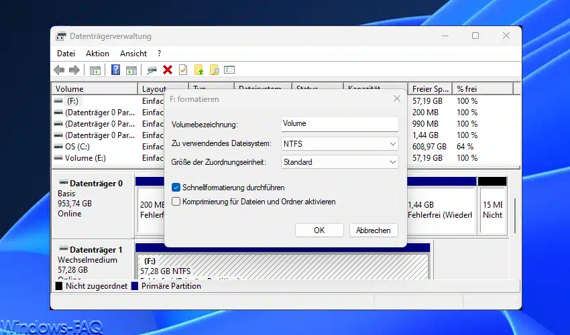
Task: Toggle the console tree pane icon
Action: 95,70
